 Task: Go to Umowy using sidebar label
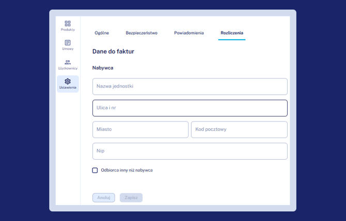tap(68, 49)
